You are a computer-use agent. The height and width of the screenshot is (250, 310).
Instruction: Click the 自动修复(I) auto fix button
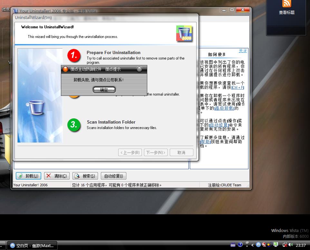pyautogui.click(x=113, y=176)
